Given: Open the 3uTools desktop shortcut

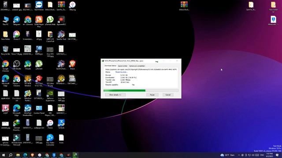Looking at the screenshot, I should tap(61, 124).
